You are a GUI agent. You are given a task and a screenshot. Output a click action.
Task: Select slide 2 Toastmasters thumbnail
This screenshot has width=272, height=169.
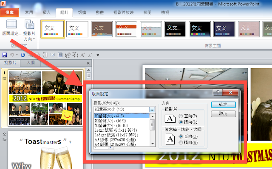click(x=45, y=150)
